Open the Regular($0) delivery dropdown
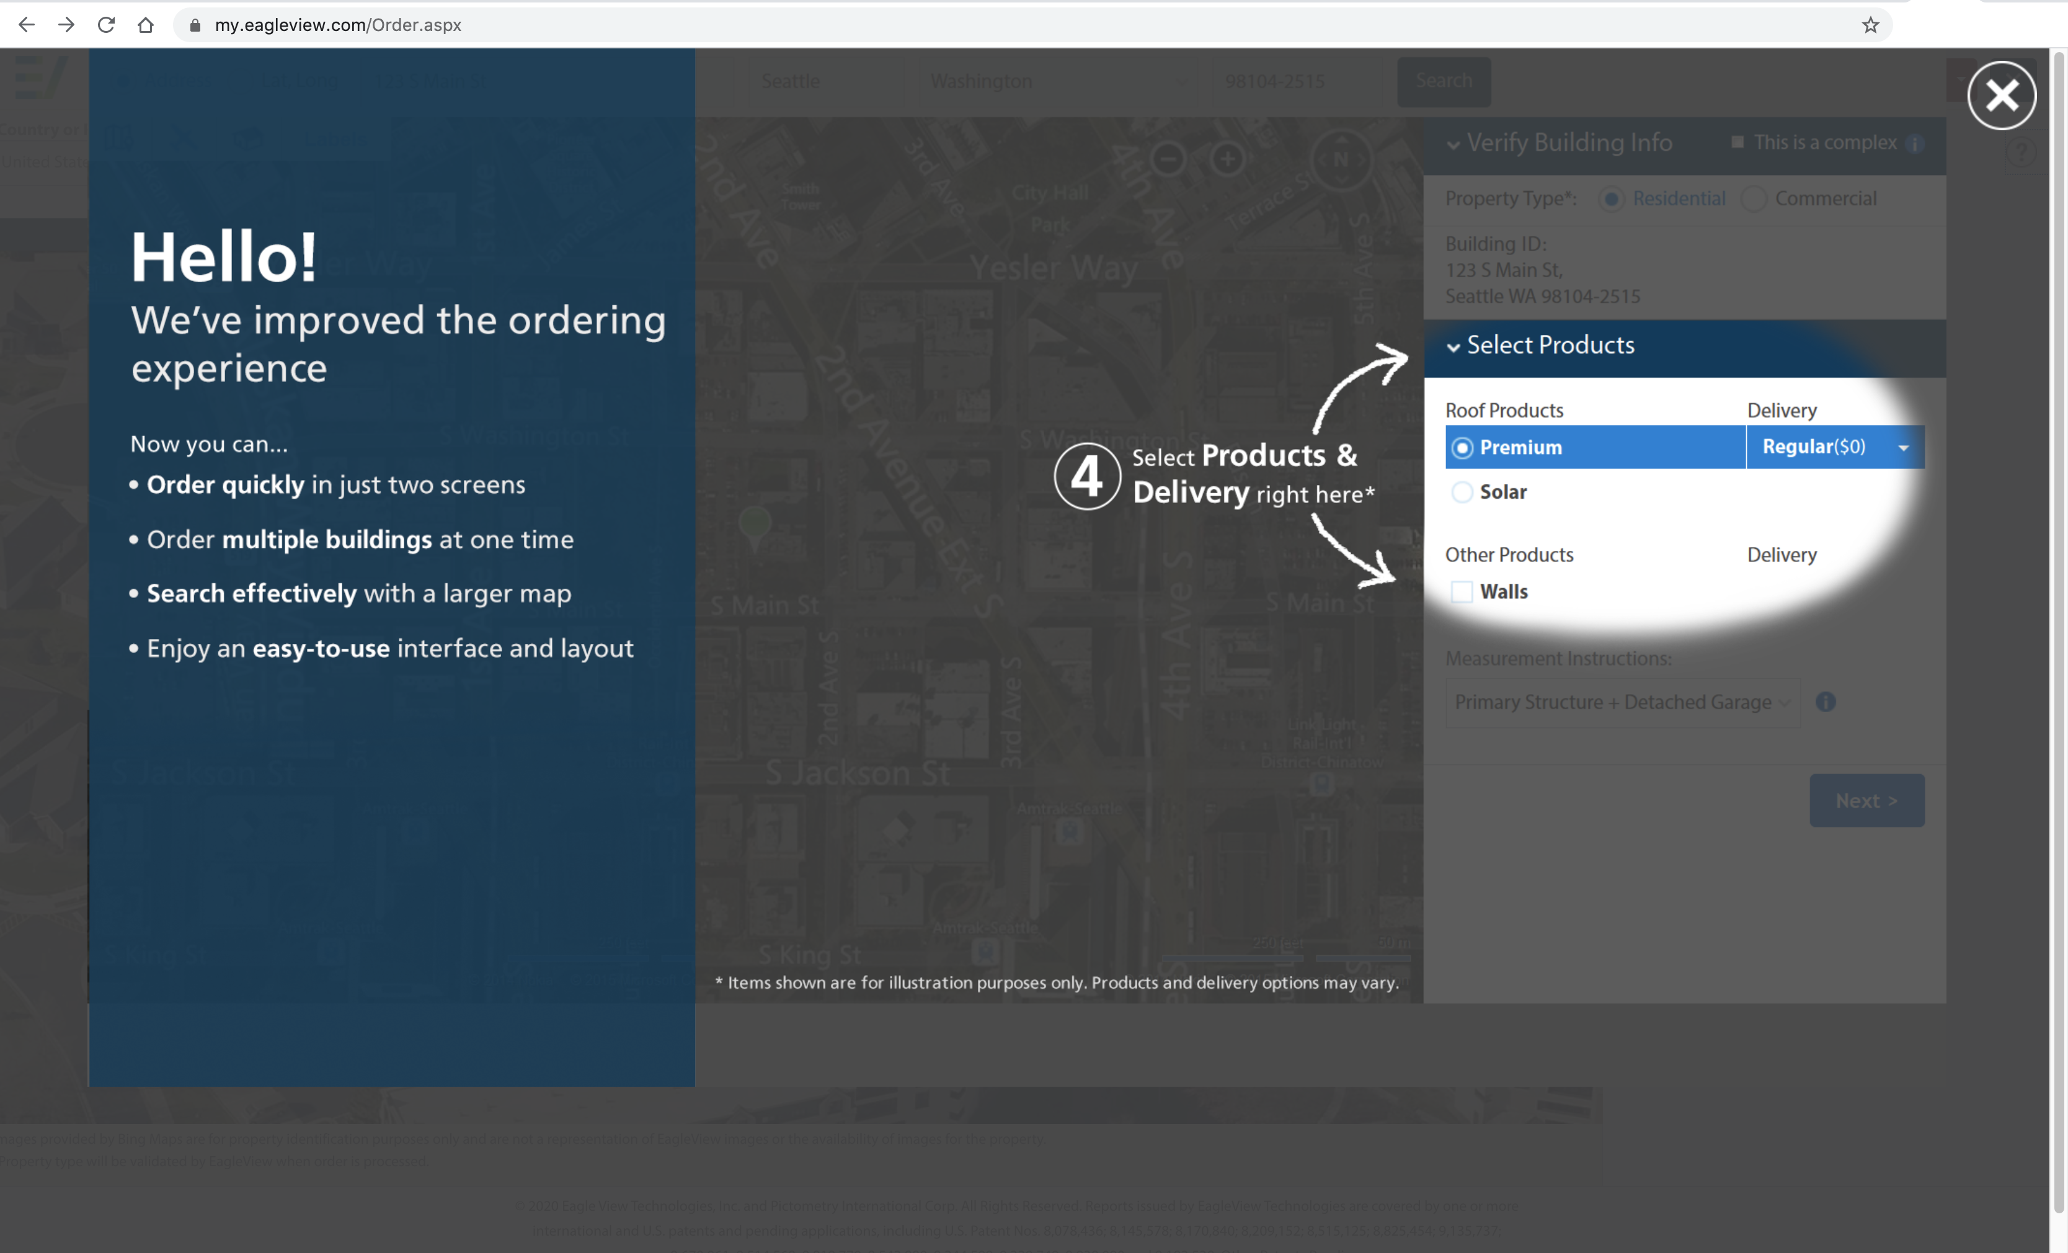 [x=1835, y=447]
